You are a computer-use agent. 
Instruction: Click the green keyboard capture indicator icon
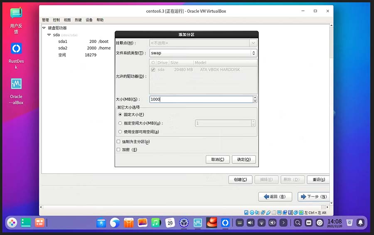[301, 212]
